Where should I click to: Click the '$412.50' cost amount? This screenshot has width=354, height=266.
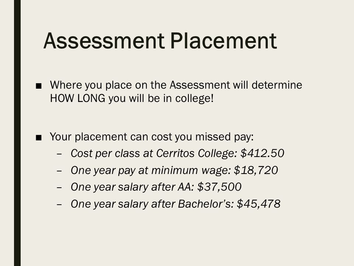click(x=262, y=153)
